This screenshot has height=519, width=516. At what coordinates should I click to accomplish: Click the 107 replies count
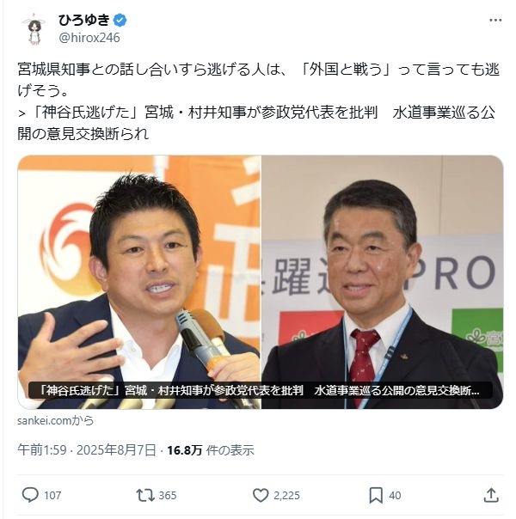(x=52, y=496)
